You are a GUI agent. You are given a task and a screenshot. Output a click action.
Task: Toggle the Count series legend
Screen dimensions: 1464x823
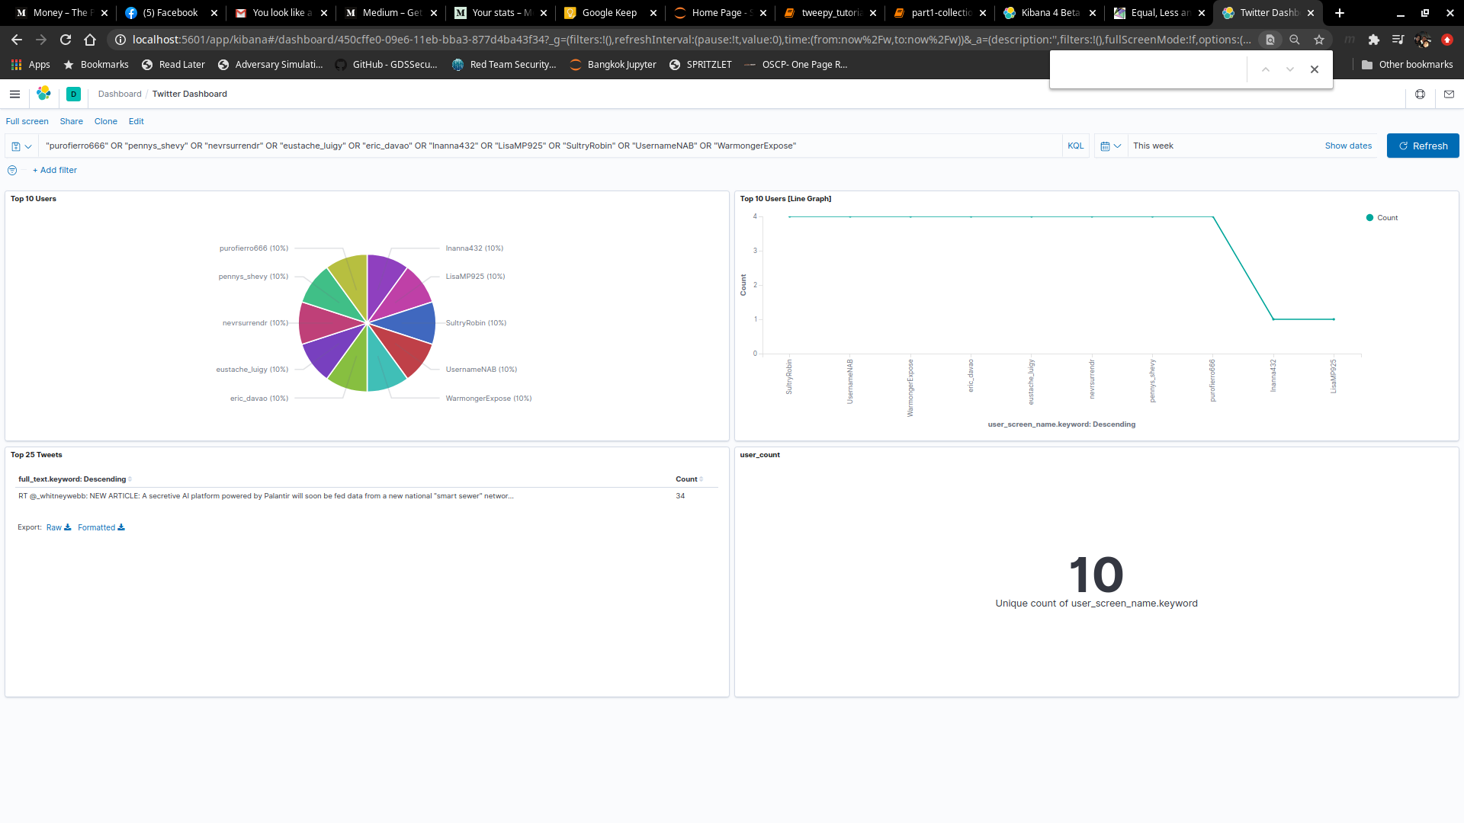(1386, 218)
